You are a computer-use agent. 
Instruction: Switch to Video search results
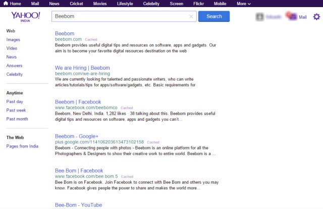point(12,48)
